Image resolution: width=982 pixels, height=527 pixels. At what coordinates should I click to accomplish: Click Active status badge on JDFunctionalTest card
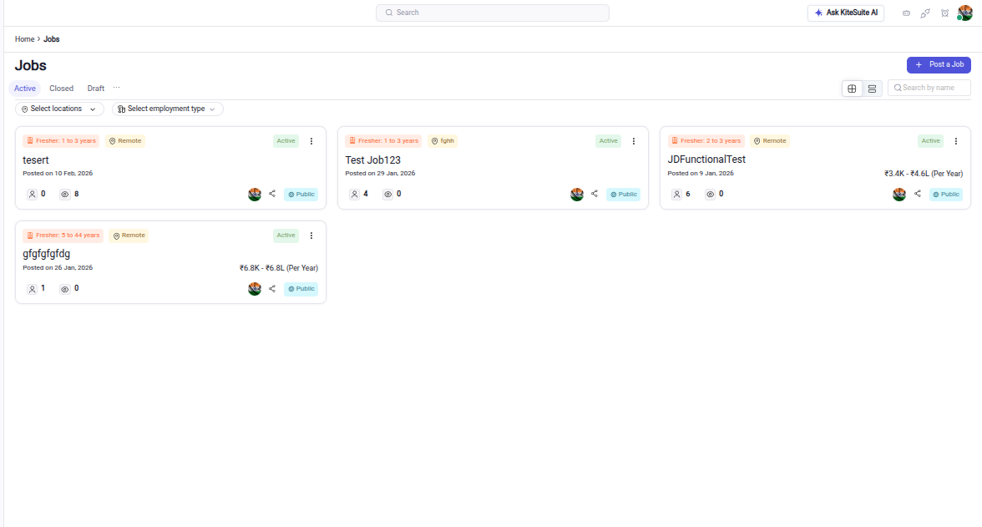tap(930, 141)
